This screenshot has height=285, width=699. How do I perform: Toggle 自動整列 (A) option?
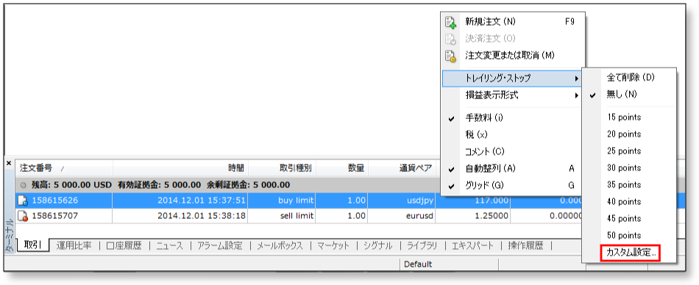click(x=512, y=169)
